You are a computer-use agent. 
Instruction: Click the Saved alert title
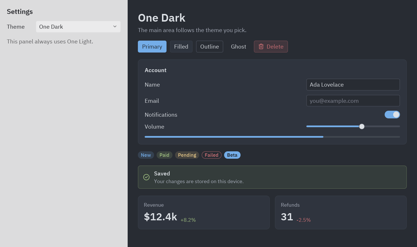tap(162, 173)
